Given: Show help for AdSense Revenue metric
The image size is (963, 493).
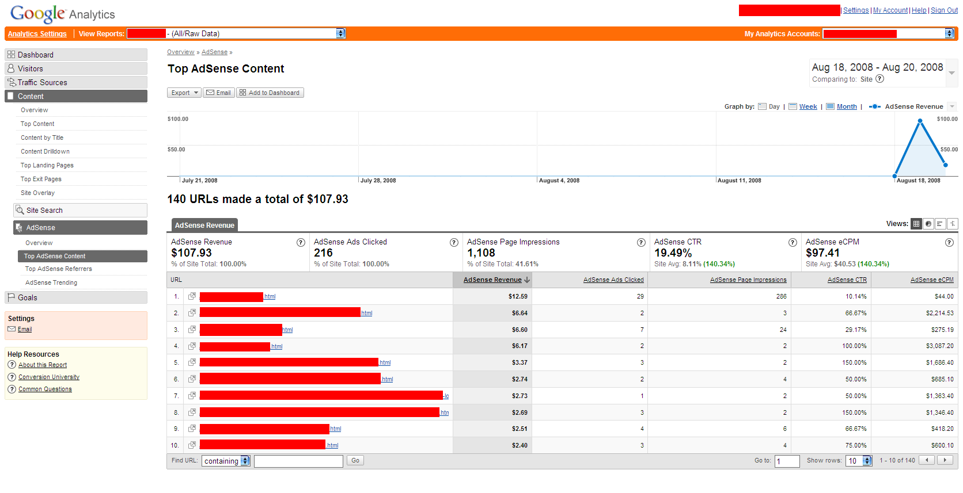Looking at the screenshot, I should point(301,243).
